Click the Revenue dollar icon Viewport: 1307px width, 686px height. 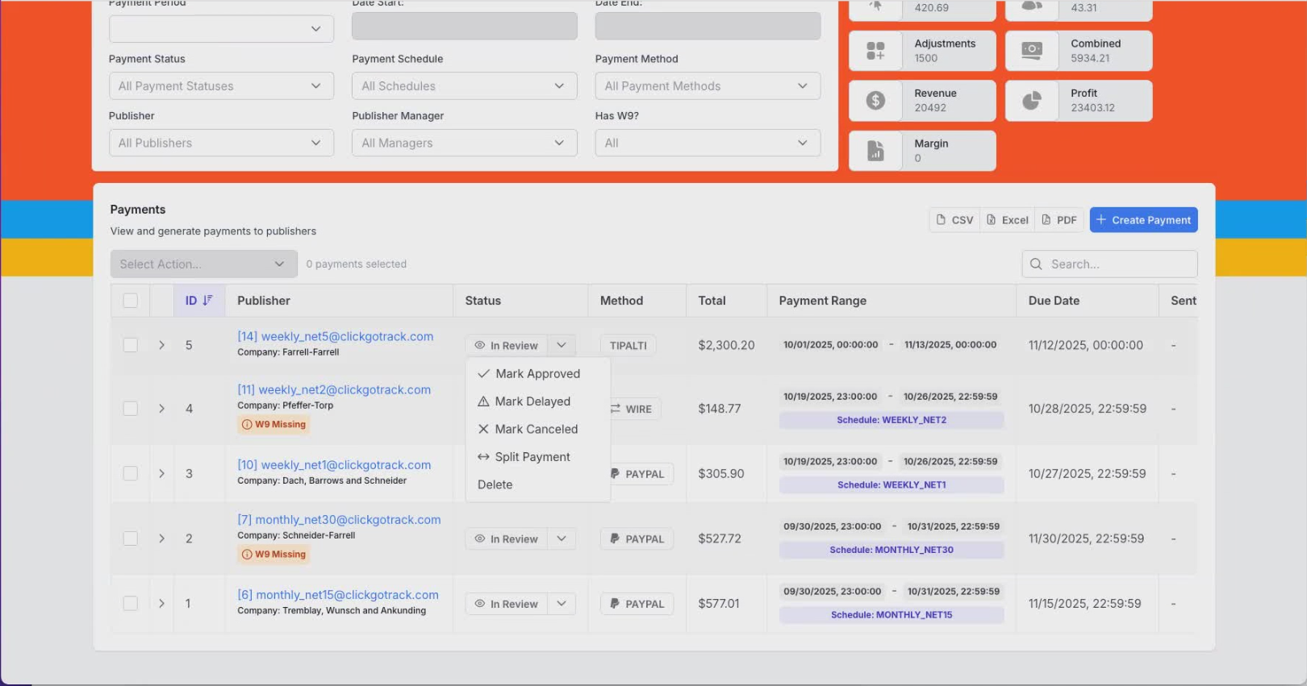[875, 101]
